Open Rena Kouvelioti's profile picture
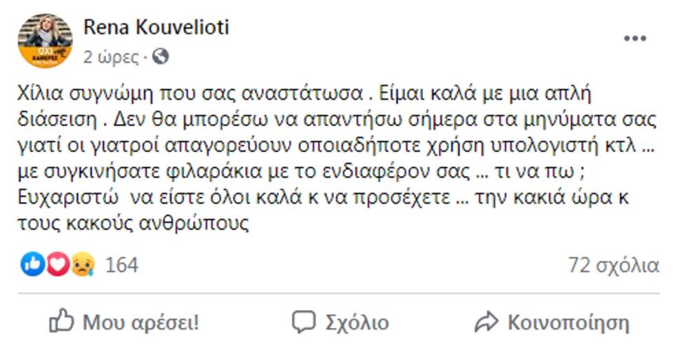This screenshot has width=675, height=346. click(45, 41)
